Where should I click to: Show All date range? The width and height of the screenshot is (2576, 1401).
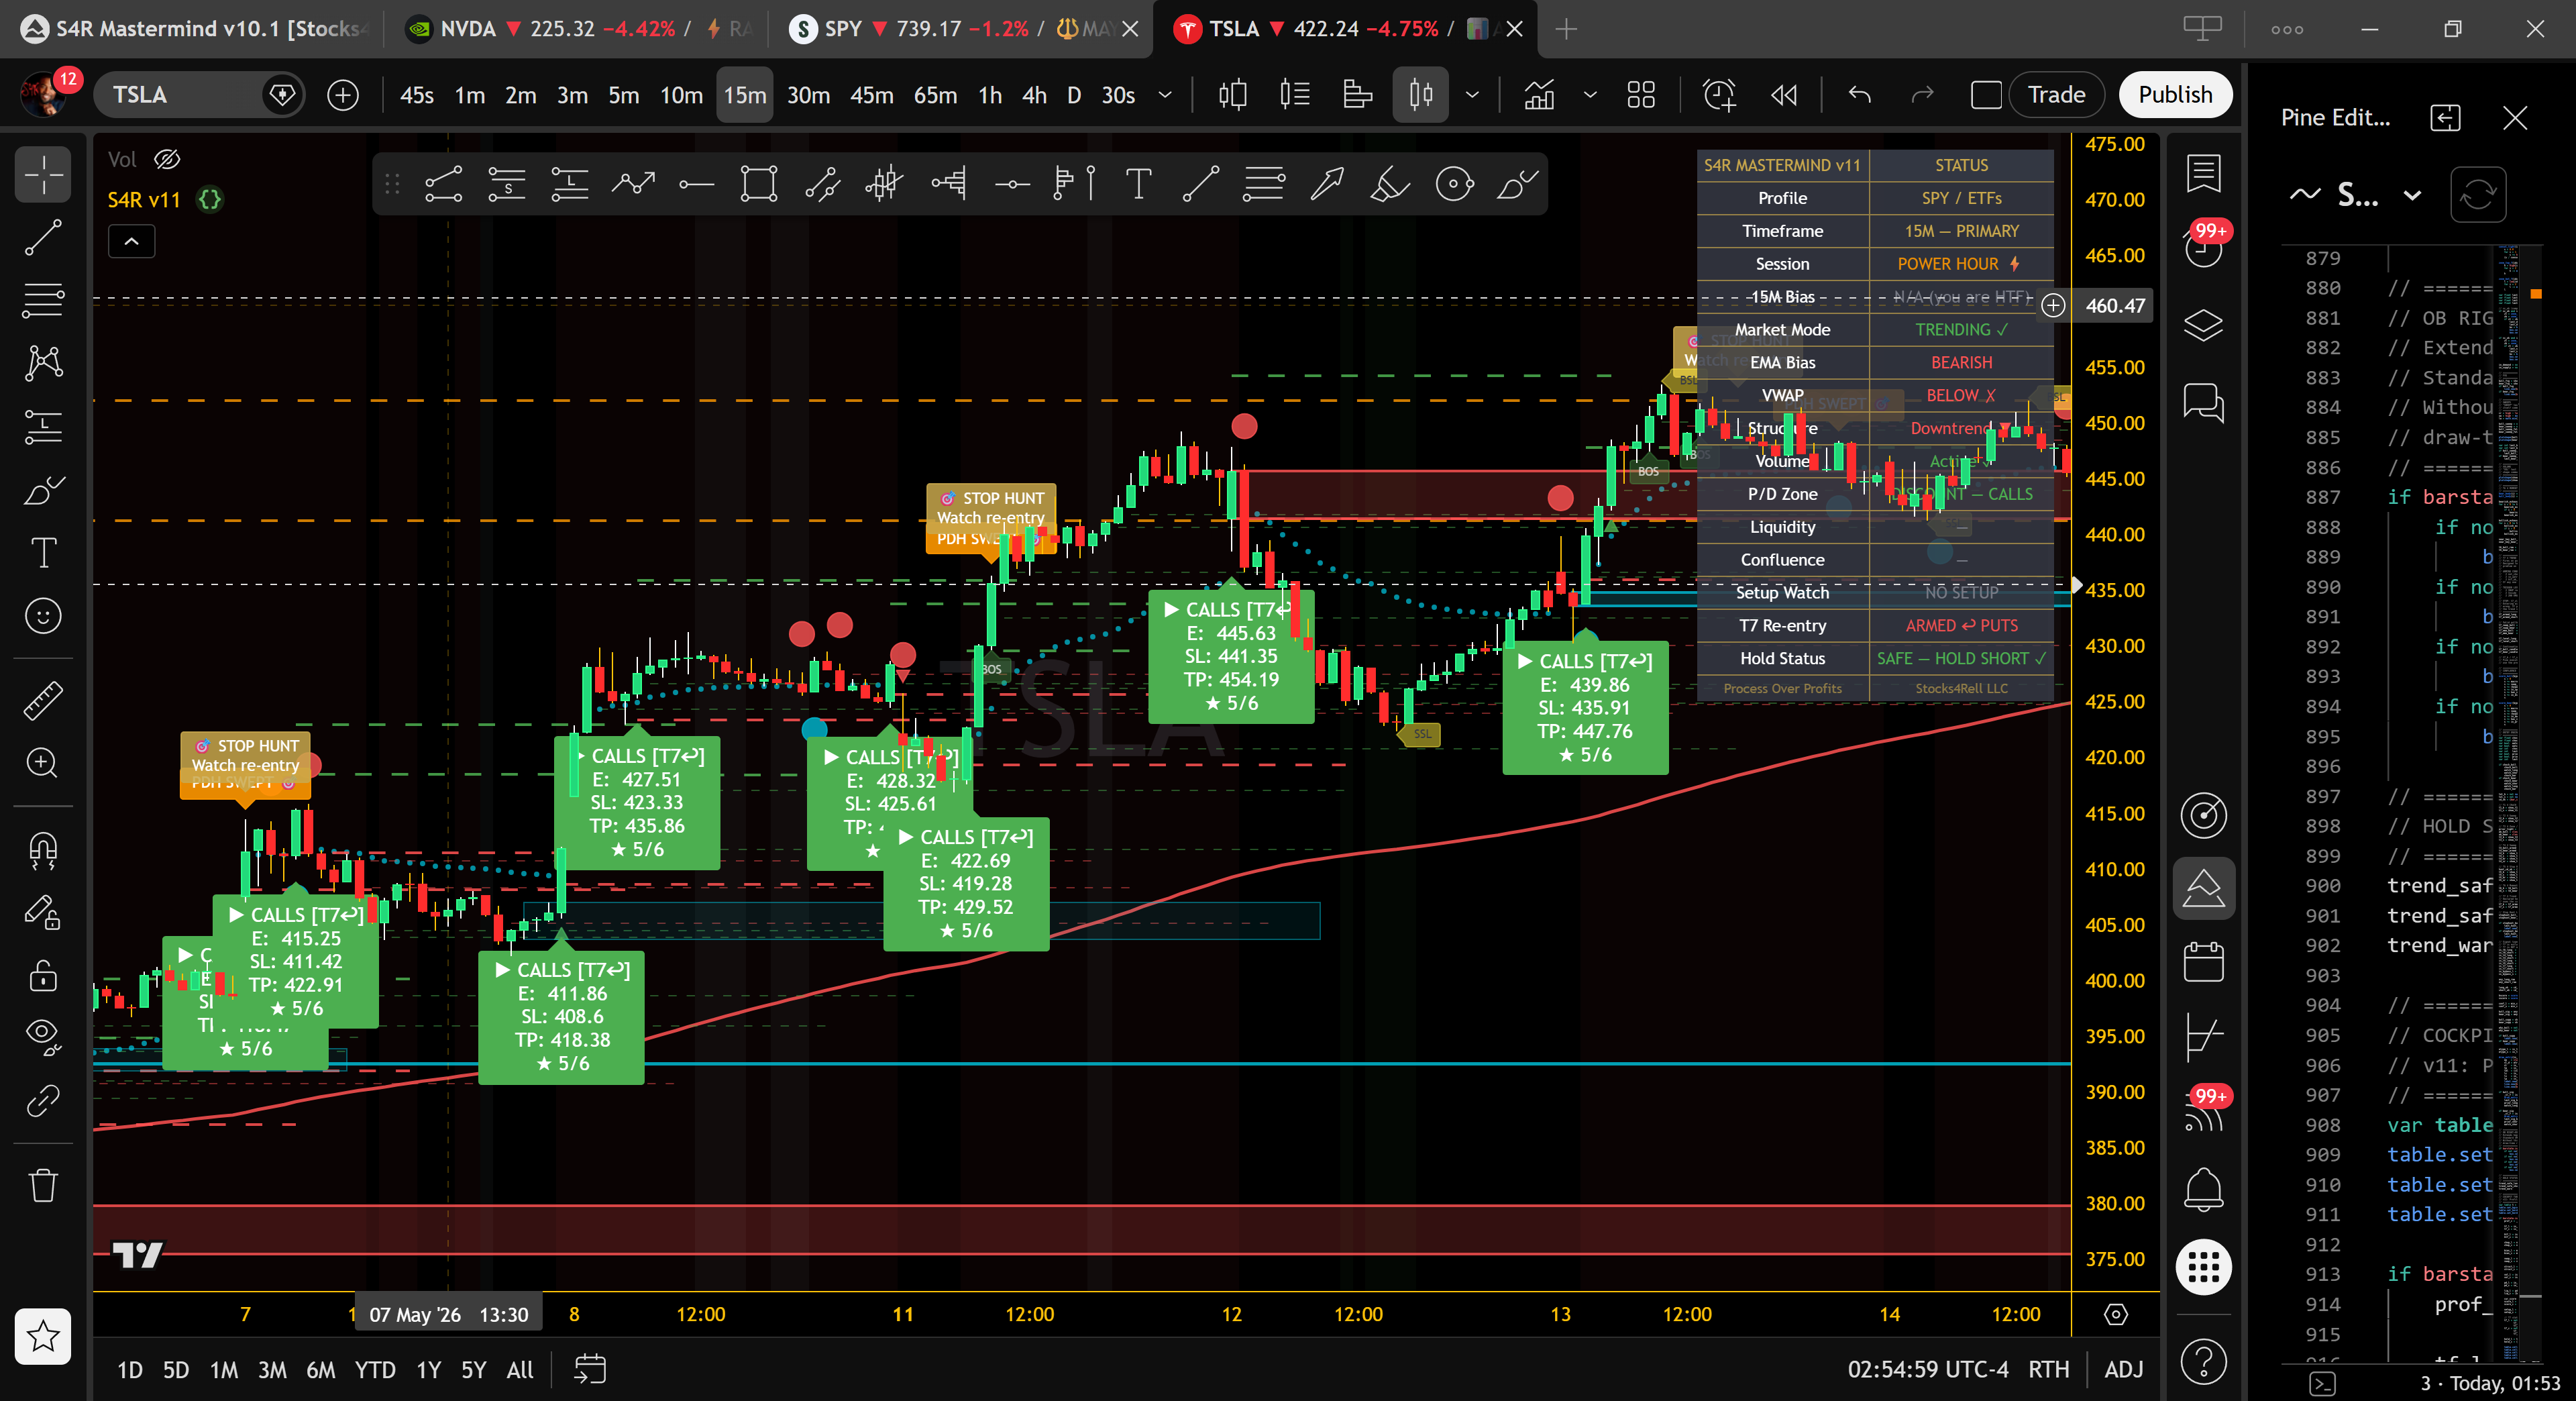(x=520, y=1369)
